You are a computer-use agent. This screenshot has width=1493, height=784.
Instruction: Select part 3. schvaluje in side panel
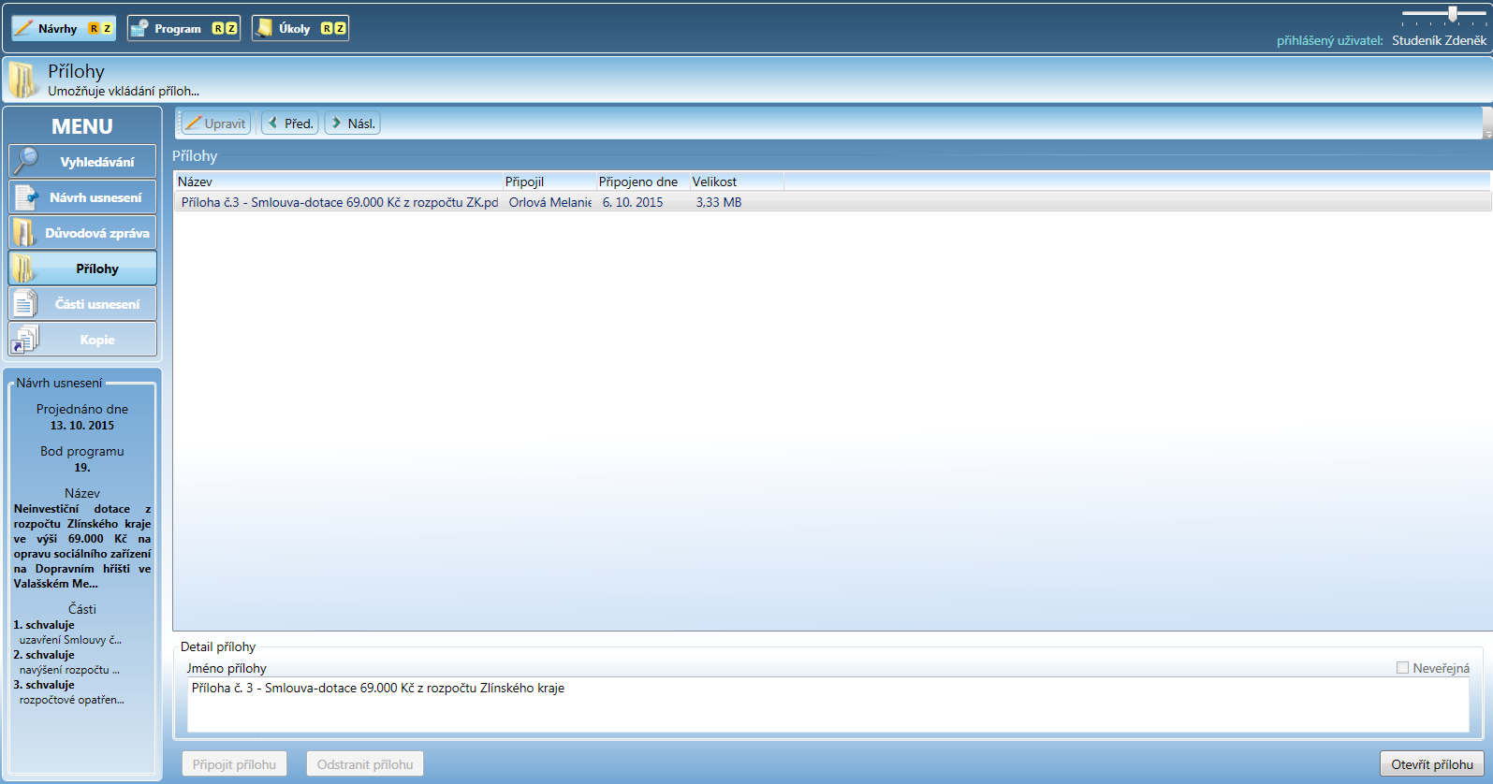click(44, 685)
